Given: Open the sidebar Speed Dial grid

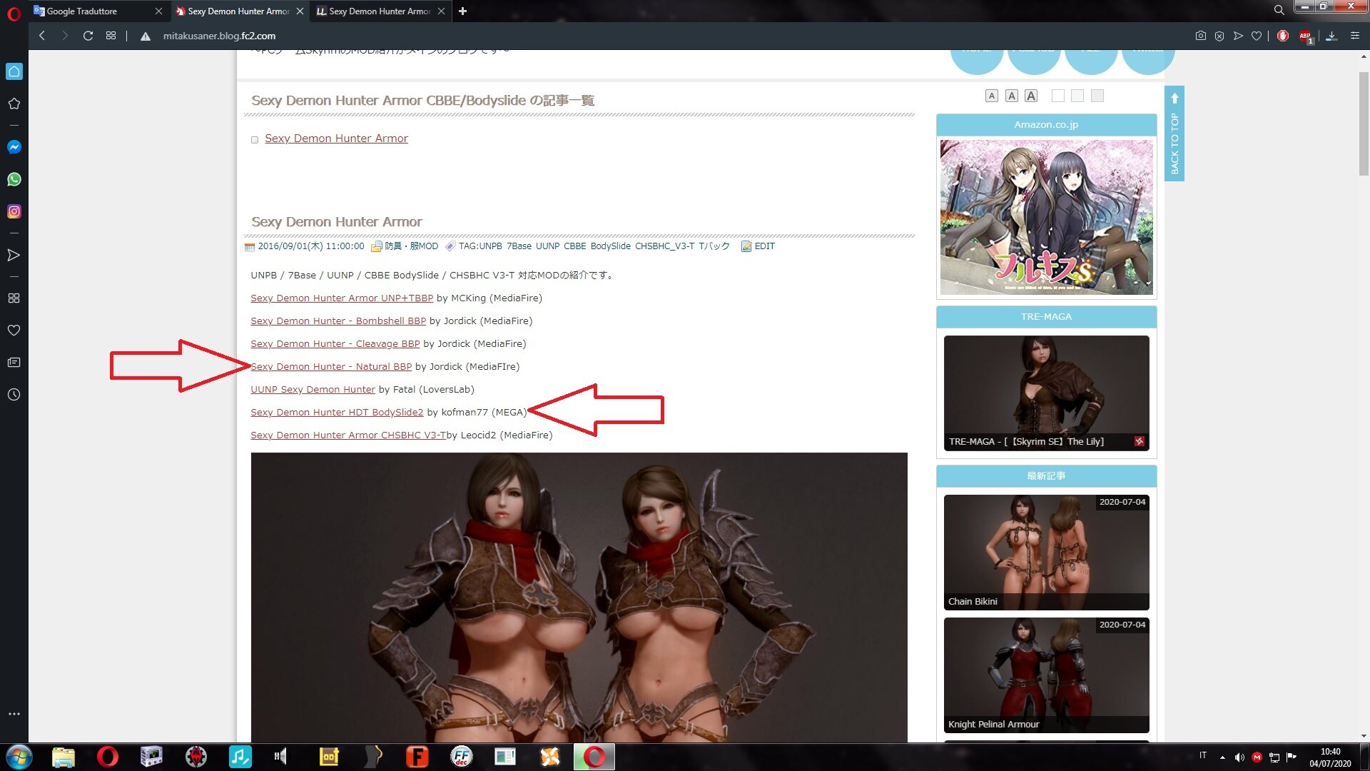Looking at the screenshot, I should tap(14, 298).
